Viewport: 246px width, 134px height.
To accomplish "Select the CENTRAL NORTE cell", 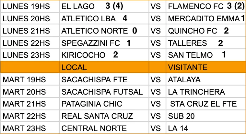I will click(x=104, y=128).
